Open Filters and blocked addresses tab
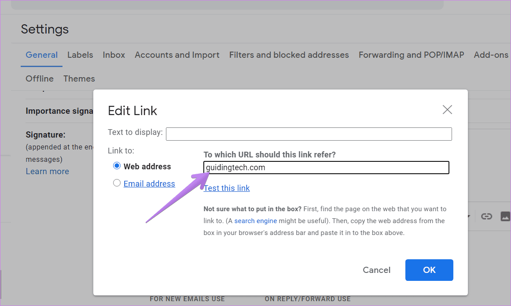The image size is (511, 306). pos(289,55)
